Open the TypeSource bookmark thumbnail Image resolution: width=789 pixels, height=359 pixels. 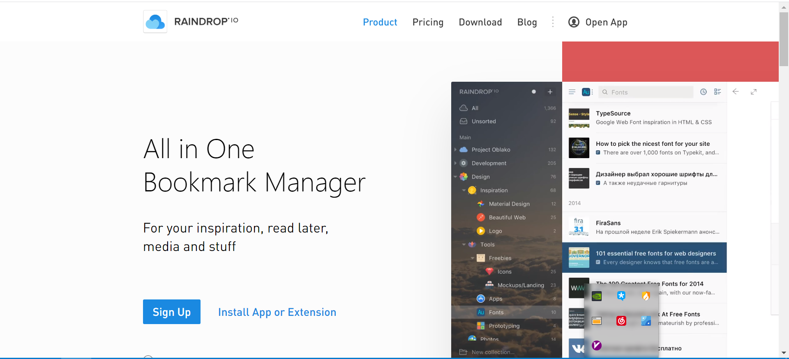coord(579,117)
